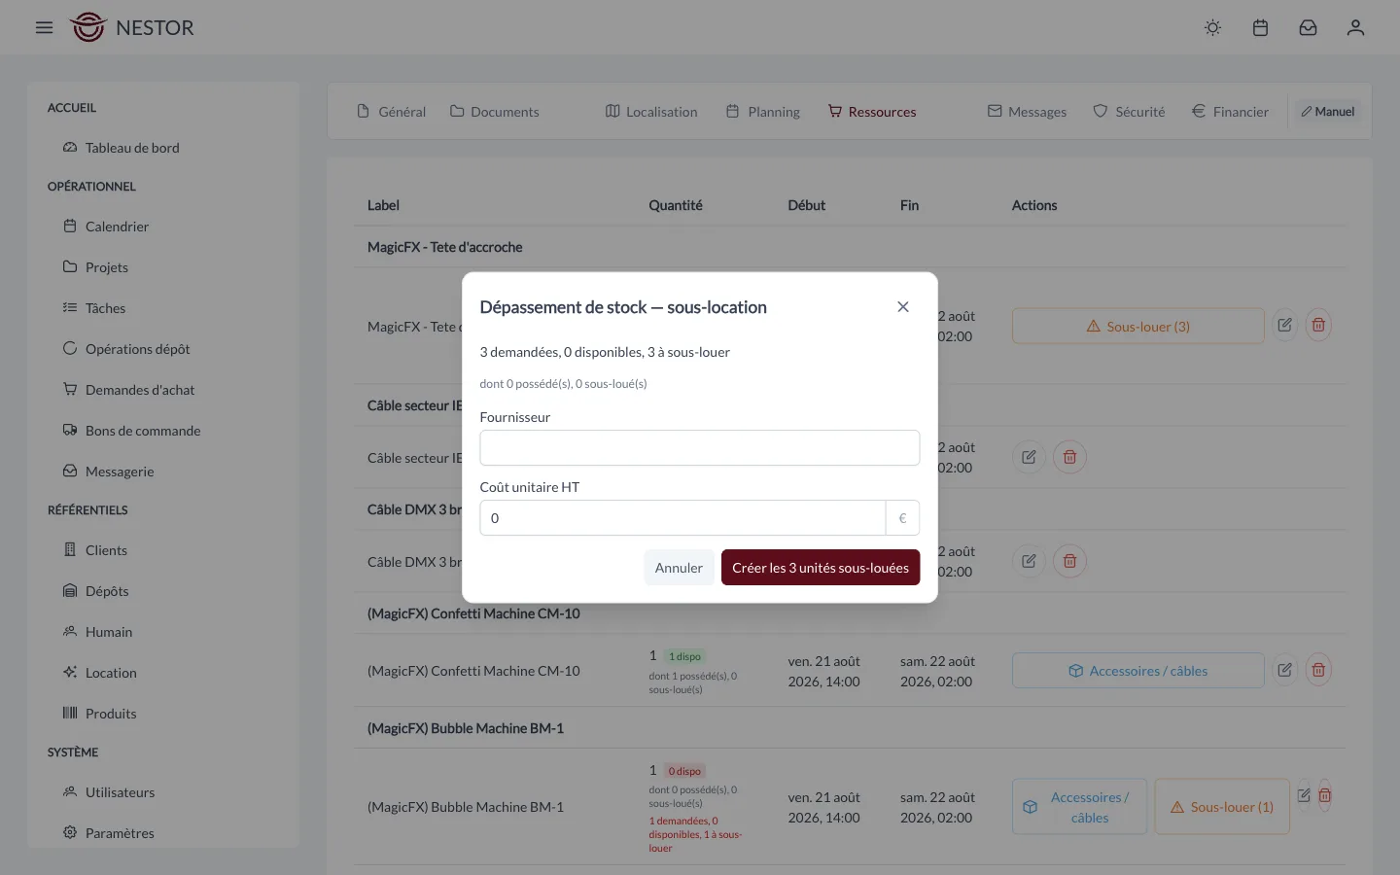1400x875 pixels.
Task: Click the Manuel button
Action: pyautogui.click(x=1328, y=112)
